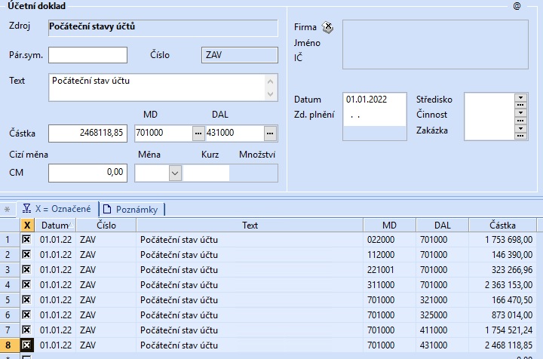Image resolution: width=543 pixels, height=359 pixels.
Task: Switch to the Poznámky tab
Action: (x=133, y=209)
